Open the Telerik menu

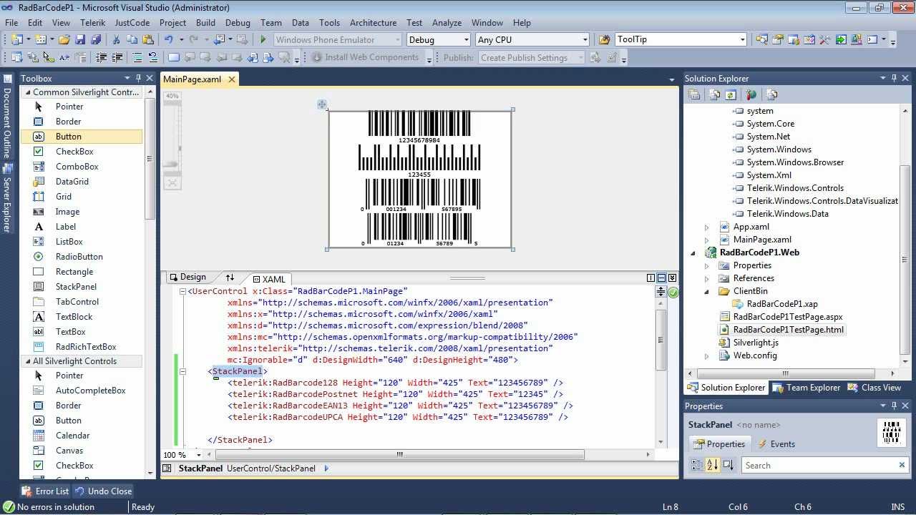(x=92, y=23)
